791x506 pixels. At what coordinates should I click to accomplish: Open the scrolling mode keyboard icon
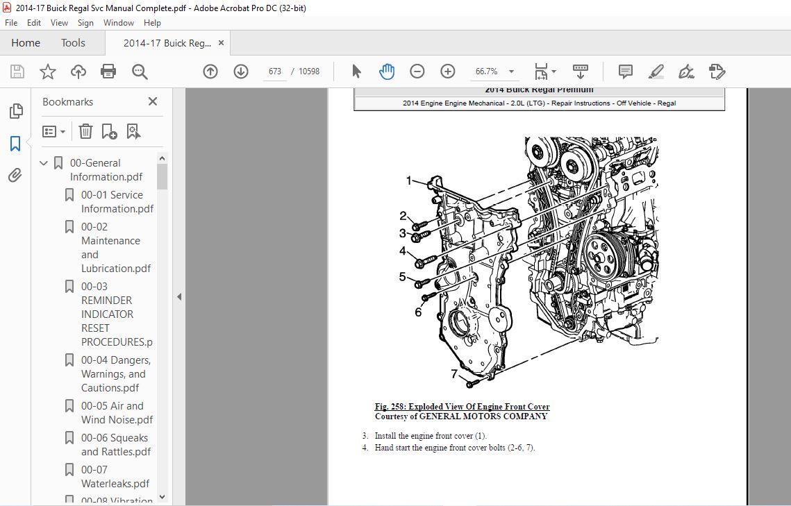581,71
